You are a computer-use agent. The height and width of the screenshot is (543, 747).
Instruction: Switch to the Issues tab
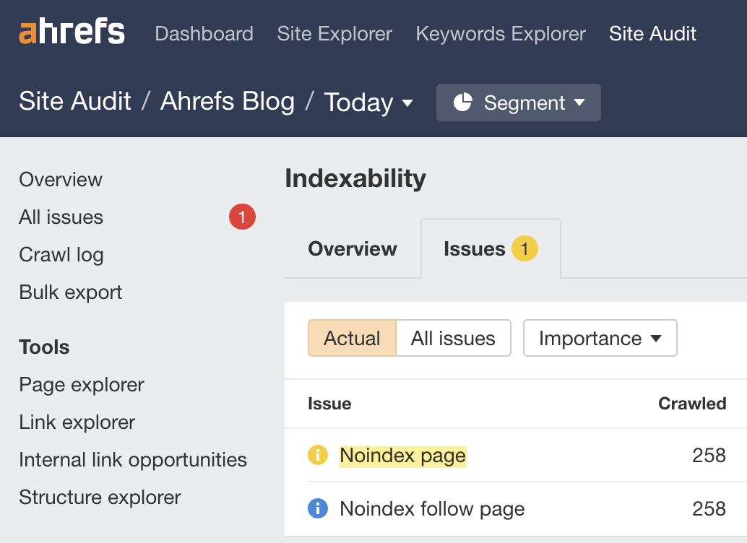coord(475,248)
